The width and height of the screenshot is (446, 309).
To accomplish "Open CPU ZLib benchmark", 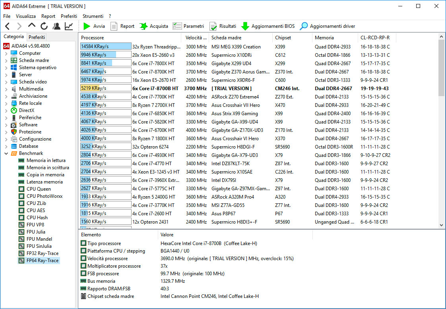I will point(36,203).
